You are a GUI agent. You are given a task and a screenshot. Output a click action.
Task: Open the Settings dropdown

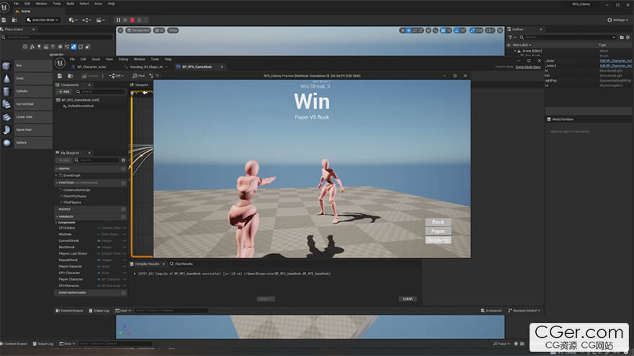pyautogui.click(x=618, y=19)
